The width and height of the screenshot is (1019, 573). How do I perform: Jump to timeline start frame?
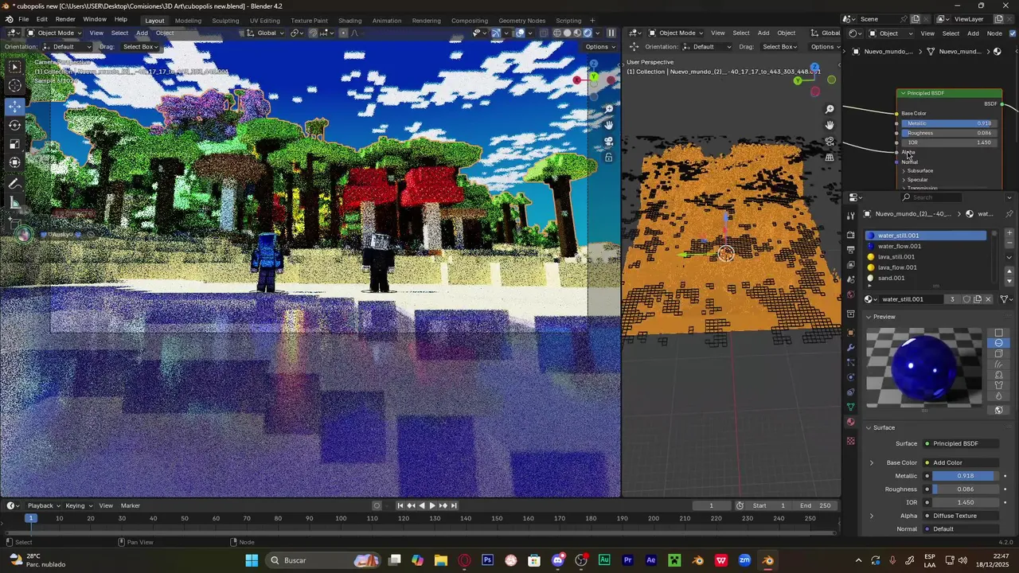(x=400, y=505)
